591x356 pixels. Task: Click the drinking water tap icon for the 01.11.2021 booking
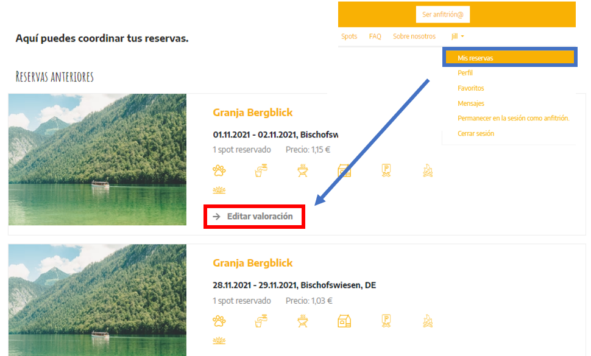coord(261,170)
